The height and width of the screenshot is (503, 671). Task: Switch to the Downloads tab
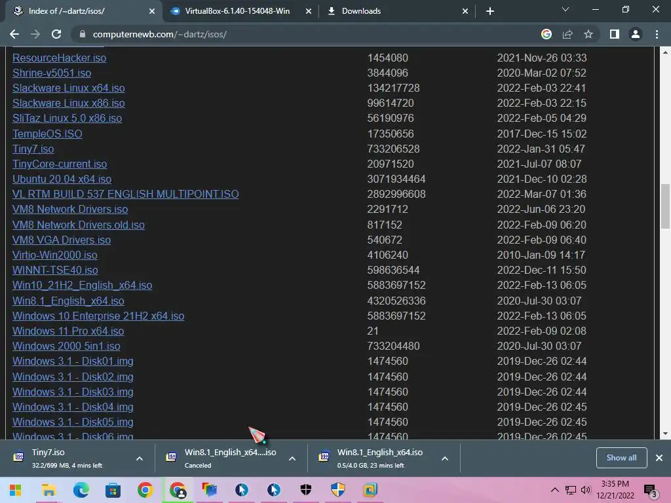coord(398,11)
